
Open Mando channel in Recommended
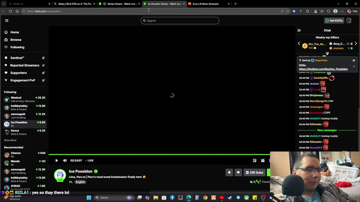coord(25,163)
